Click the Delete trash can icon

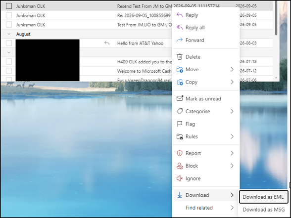pos(180,57)
